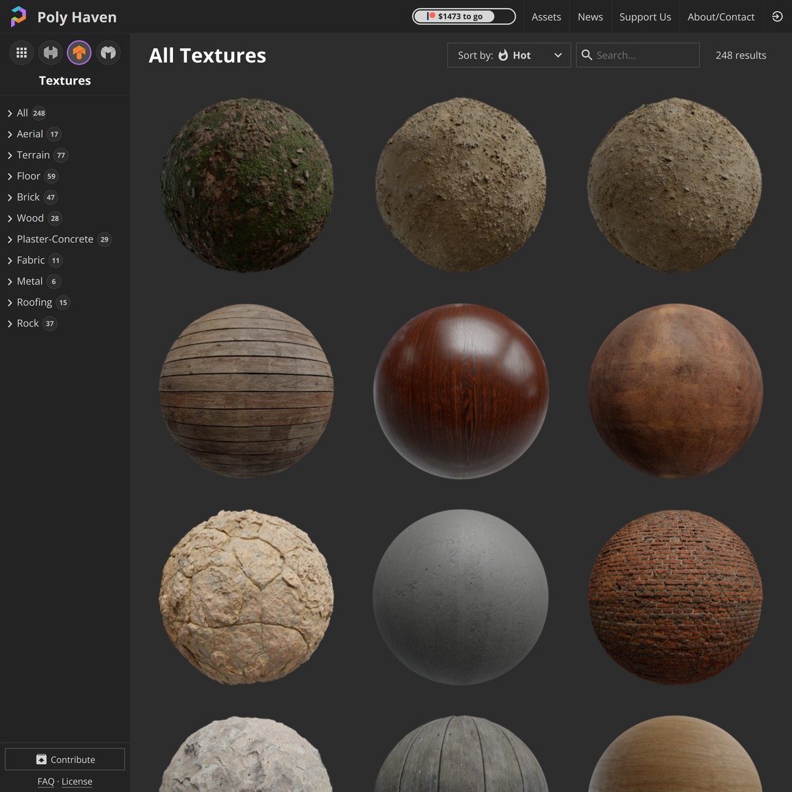Open the glossy red wood texture thumbnail

(461, 391)
